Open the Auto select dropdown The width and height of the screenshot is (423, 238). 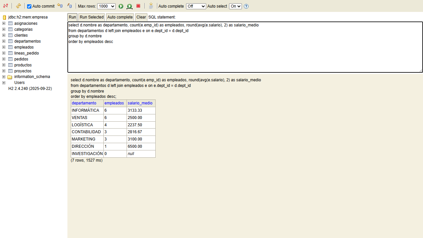[x=235, y=6]
